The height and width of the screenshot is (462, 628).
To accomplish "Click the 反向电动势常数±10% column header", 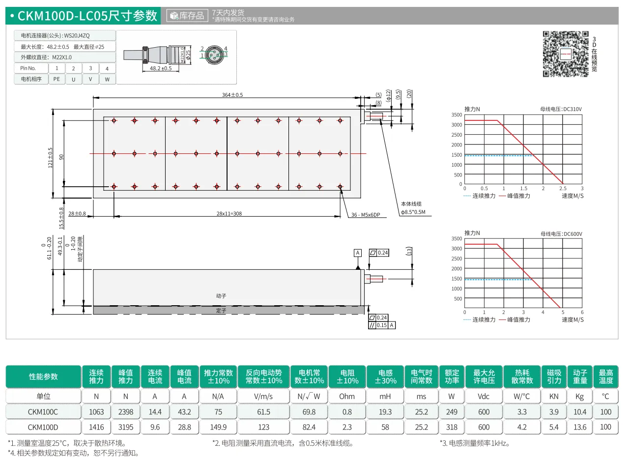I will (x=264, y=376).
